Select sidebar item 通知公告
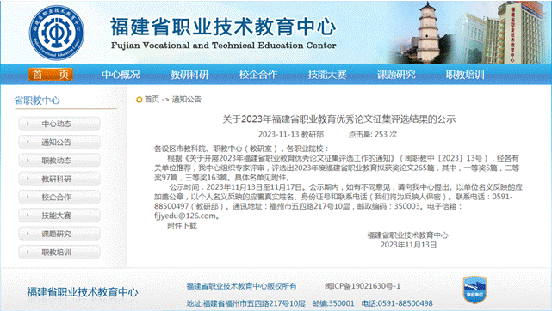Screen dimensions: 552x311 pyautogui.click(x=59, y=142)
